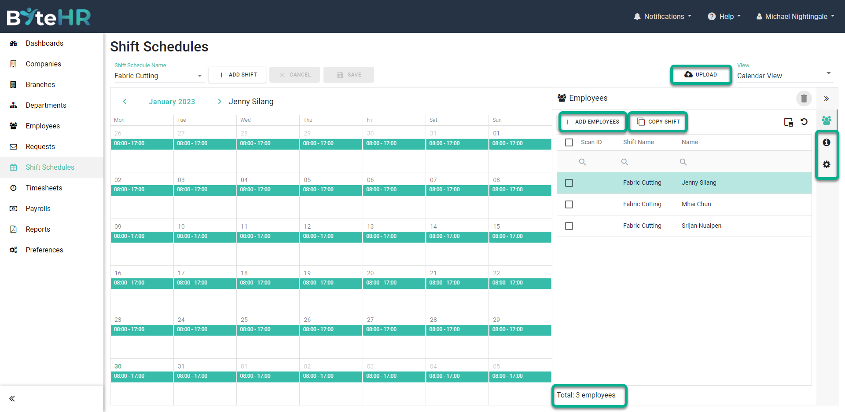Click the Timesheets clock icon

click(x=13, y=188)
